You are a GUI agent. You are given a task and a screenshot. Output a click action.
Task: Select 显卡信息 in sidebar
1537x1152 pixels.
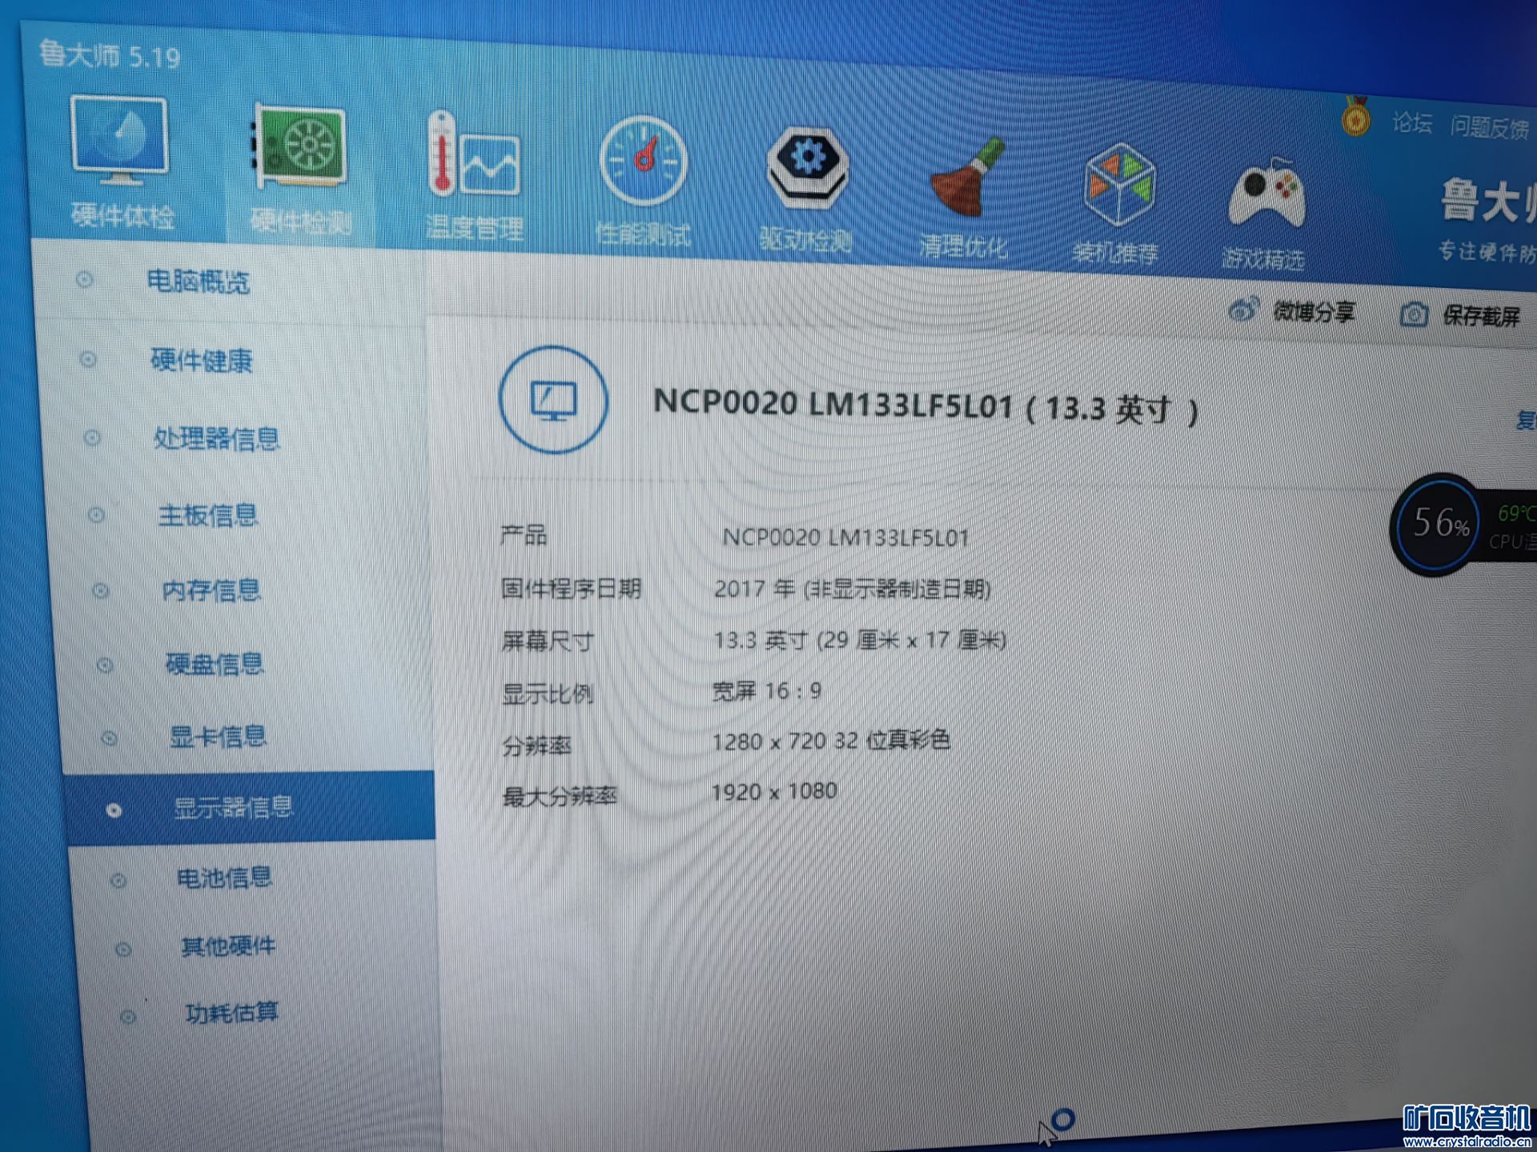[218, 737]
